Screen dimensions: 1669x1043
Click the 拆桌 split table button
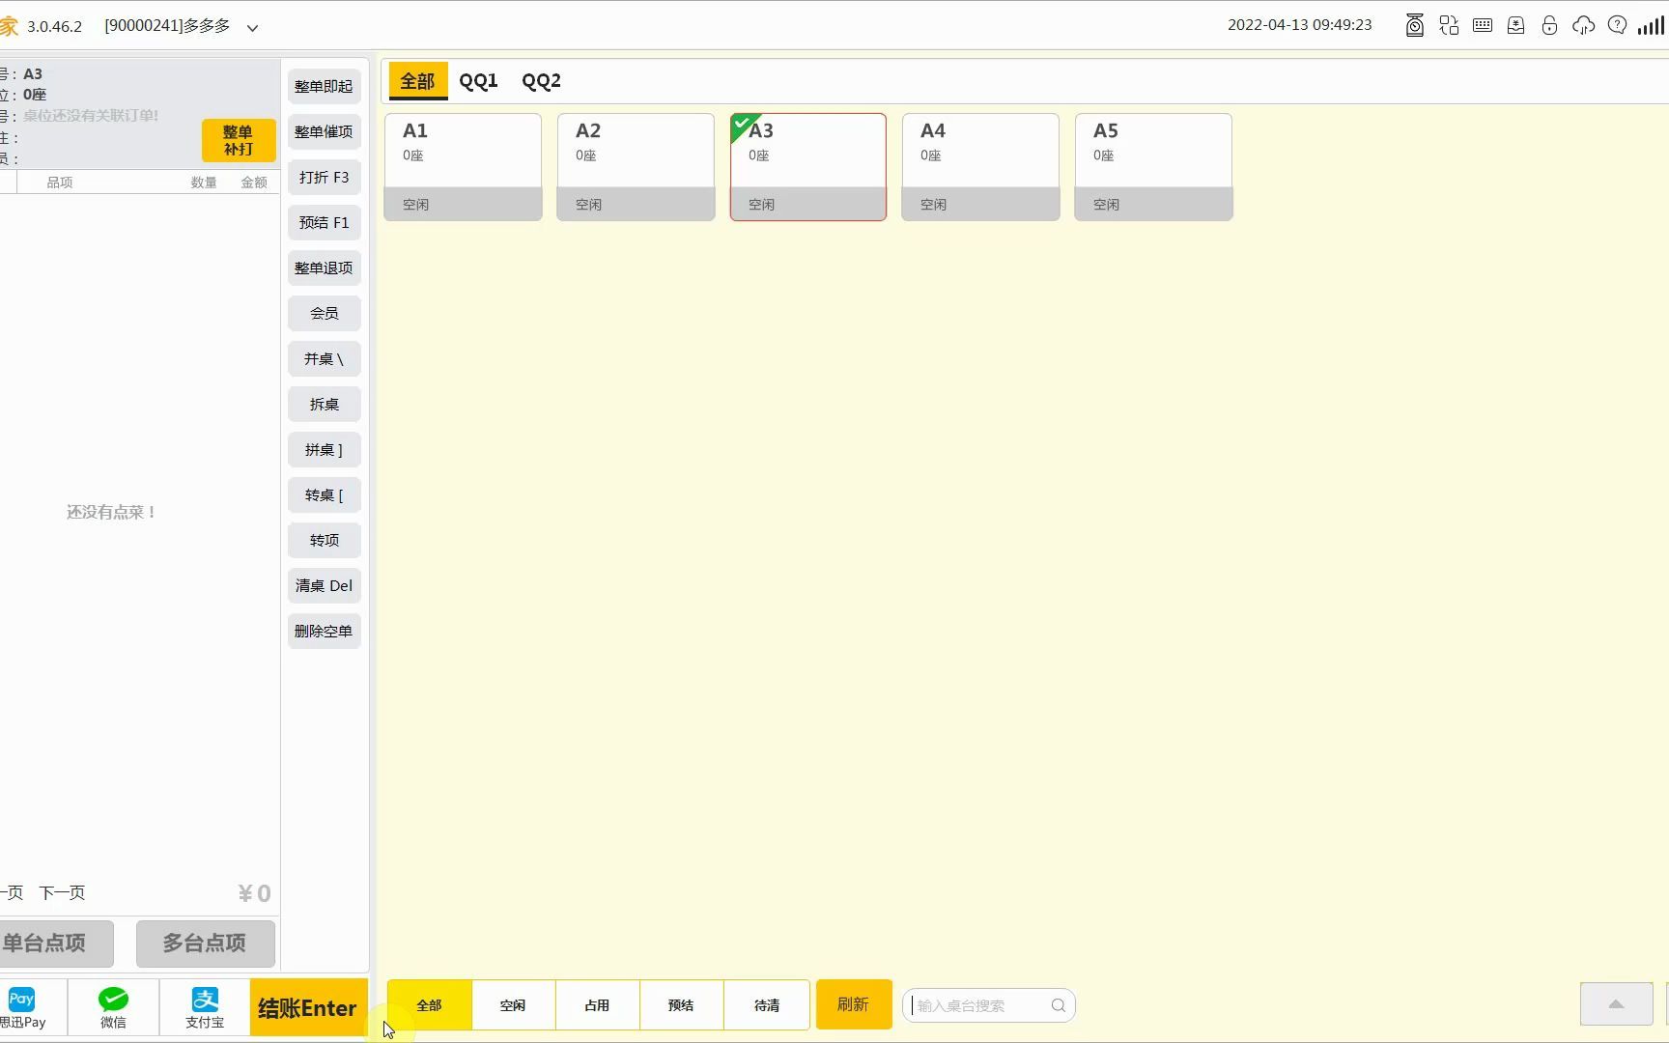(x=325, y=404)
